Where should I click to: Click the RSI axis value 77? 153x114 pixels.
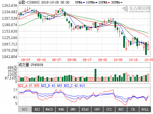pyautogui.click(x=15, y=90)
